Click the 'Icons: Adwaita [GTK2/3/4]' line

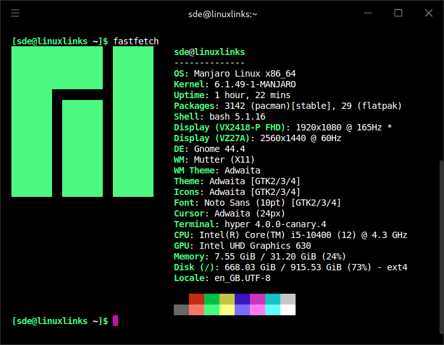click(237, 192)
